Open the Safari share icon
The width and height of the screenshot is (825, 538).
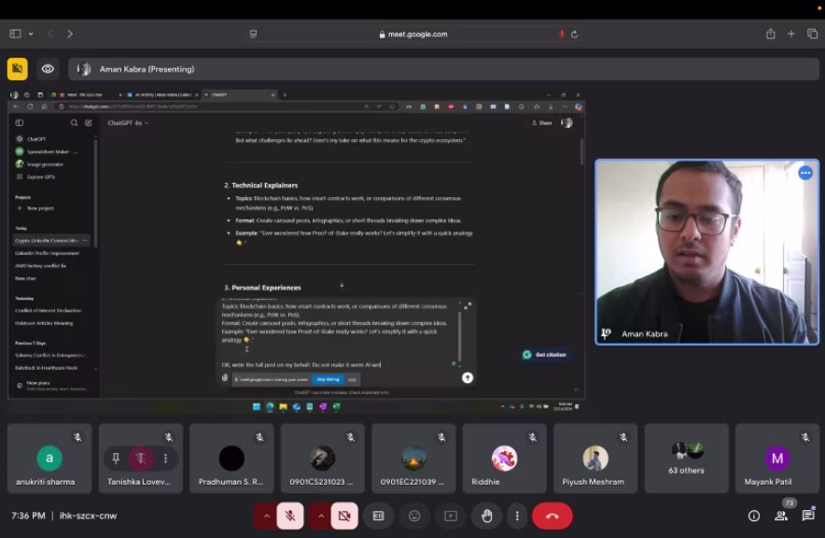(x=770, y=34)
